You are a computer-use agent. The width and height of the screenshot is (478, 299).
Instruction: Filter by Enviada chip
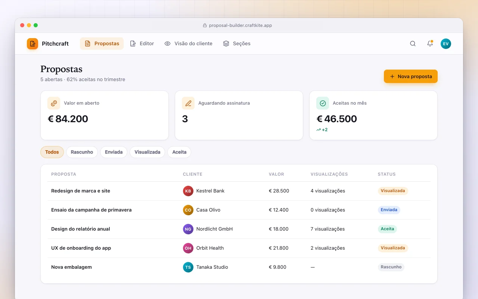114,152
